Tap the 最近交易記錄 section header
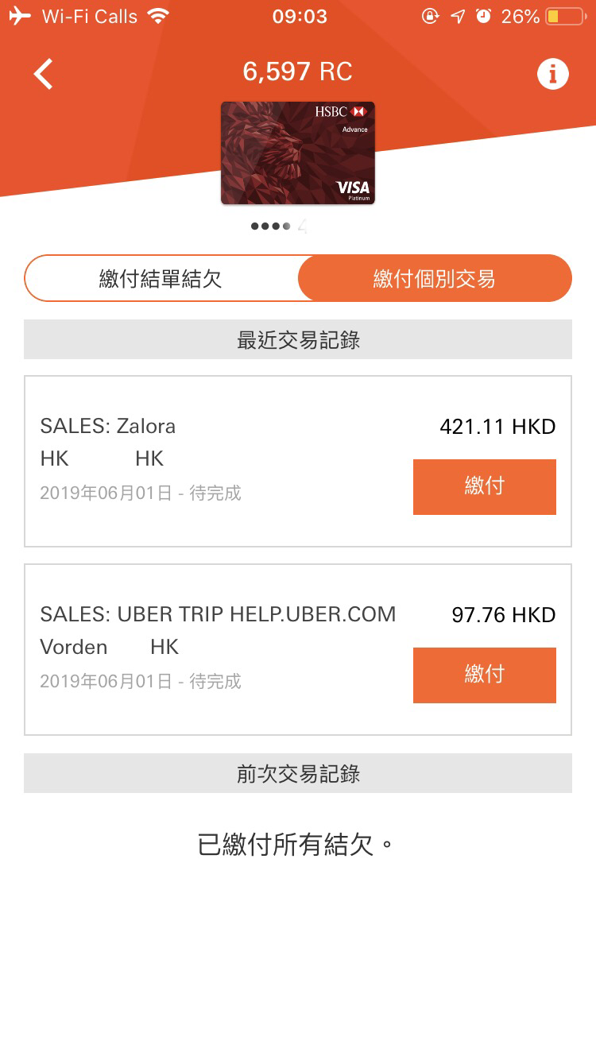 coord(298,339)
